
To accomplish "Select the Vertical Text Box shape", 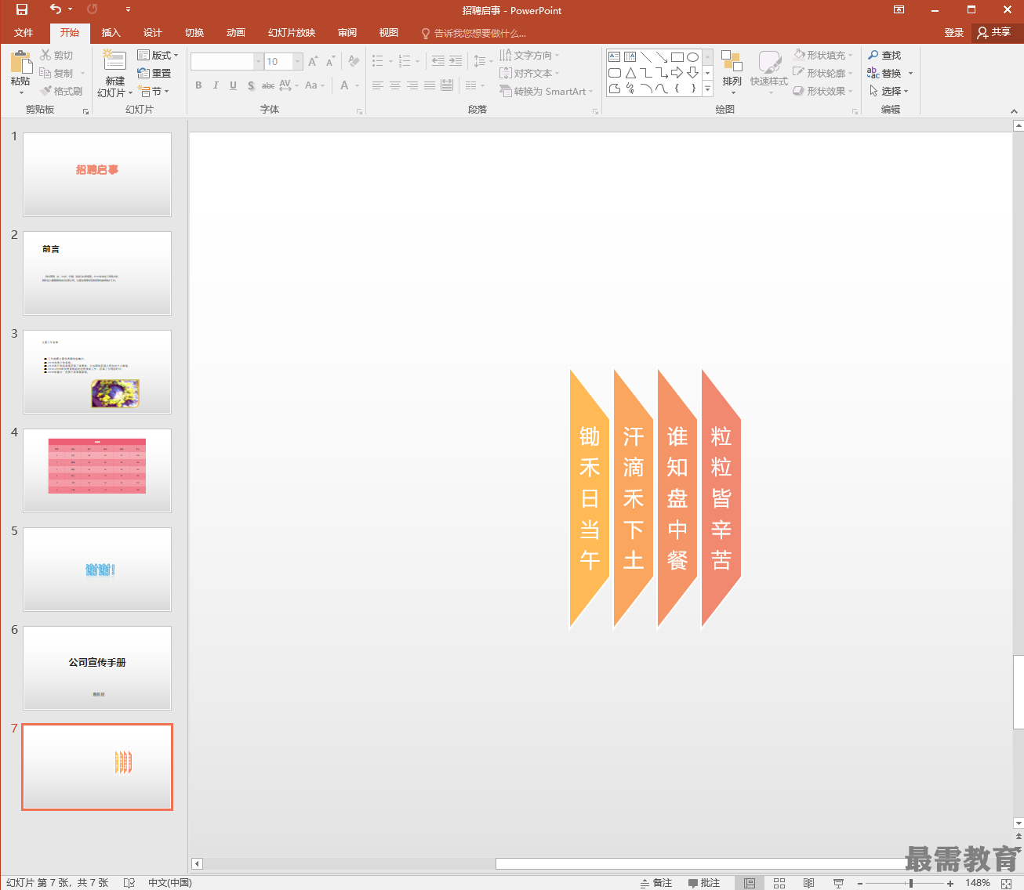I will tap(630, 57).
